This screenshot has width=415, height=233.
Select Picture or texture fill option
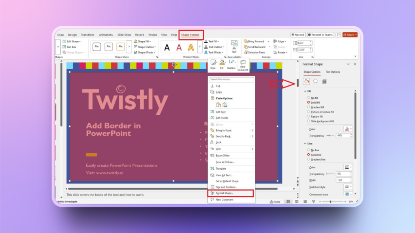pyautogui.click(x=308, y=112)
